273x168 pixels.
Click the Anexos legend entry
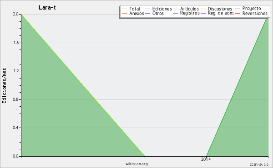tap(136, 13)
